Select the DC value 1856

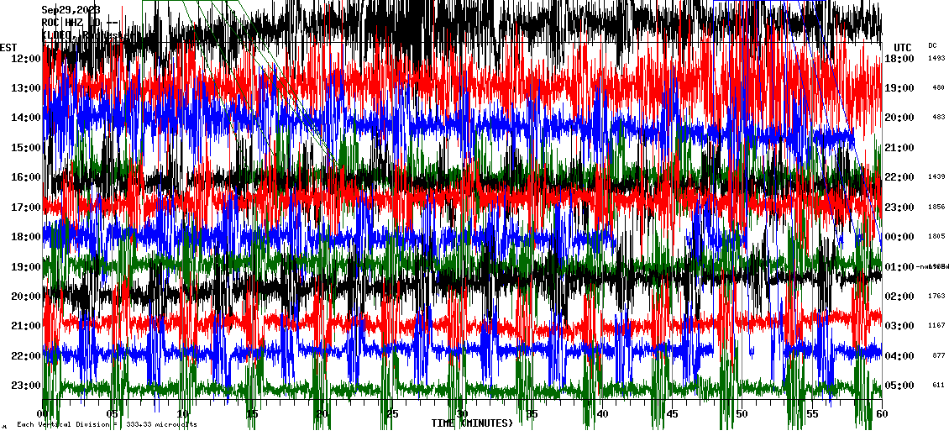pos(936,207)
